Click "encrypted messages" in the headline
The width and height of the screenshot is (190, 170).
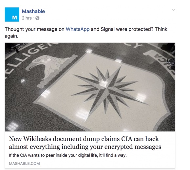[133, 147]
